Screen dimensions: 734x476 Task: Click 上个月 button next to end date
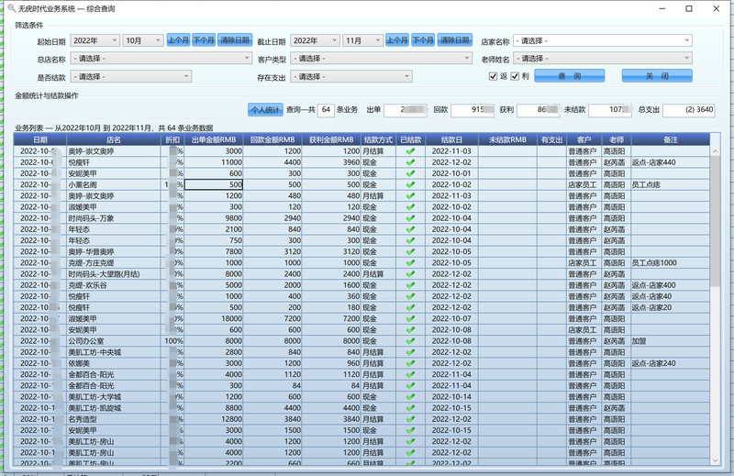coord(397,40)
